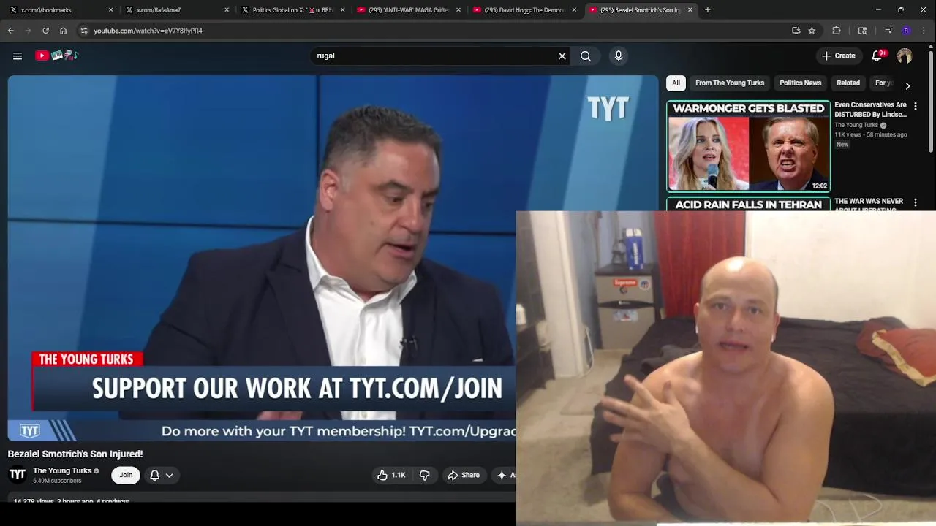Open the YouTube guide hamburger menu
The width and height of the screenshot is (936, 526).
18,56
